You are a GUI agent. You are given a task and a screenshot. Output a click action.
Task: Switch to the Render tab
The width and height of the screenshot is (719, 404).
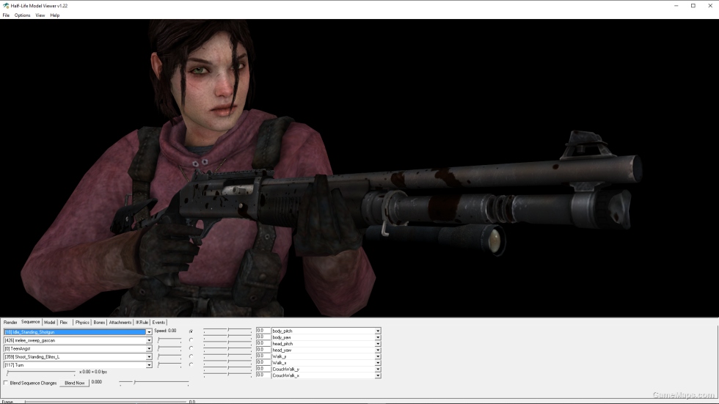(x=10, y=323)
